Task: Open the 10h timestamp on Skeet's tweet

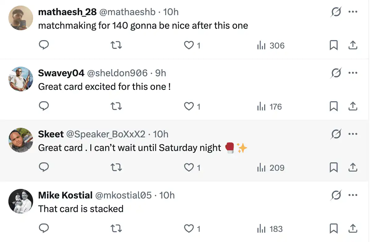Action: (161, 134)
